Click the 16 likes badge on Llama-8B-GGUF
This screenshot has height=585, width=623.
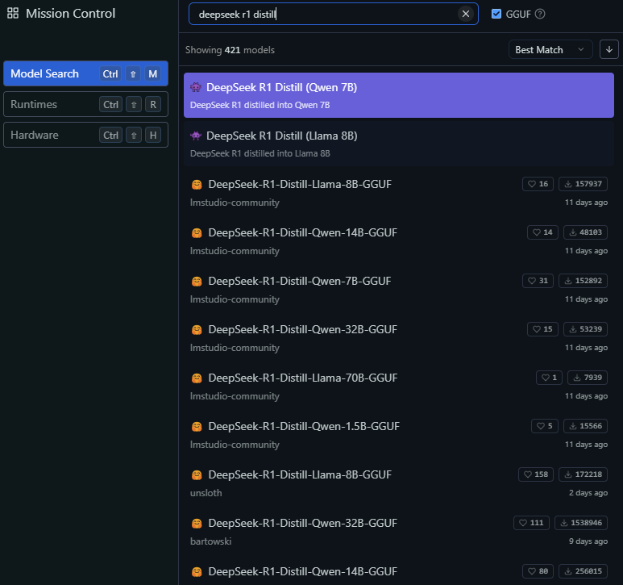(538, 184)
